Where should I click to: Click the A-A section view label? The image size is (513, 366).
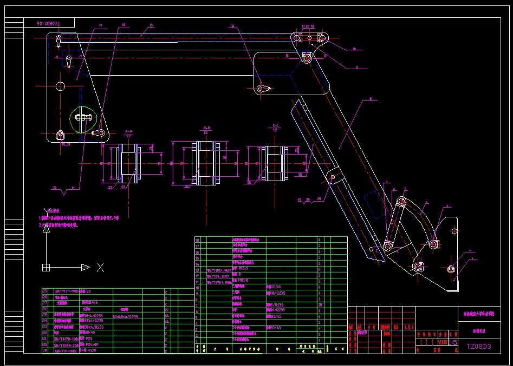point(128,131)
